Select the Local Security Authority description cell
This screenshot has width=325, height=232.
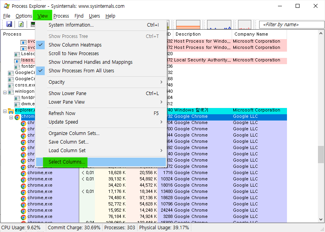pyautogui.click(x=202, y=60)
